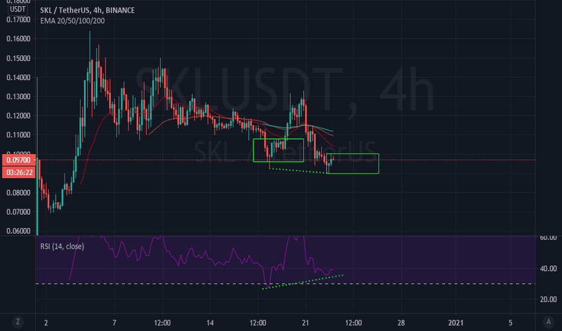This screenshot has width=562, height=331.
Task: Click the 0.12000 price axis label
Action: [x=18, y=116]
